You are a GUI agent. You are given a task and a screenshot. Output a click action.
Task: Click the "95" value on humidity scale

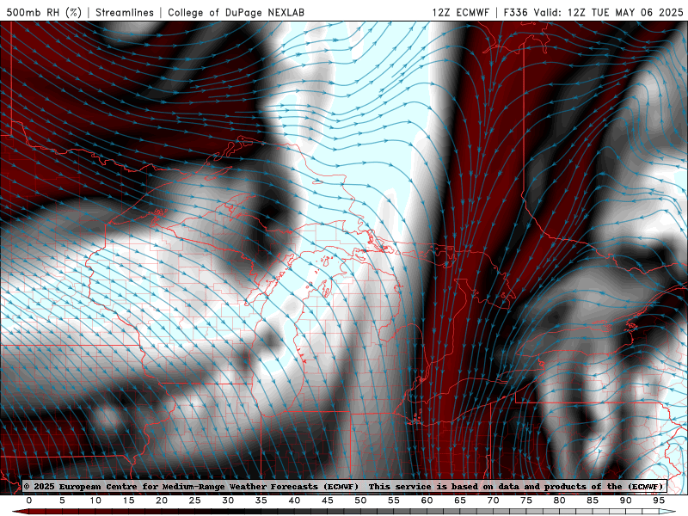click(x=659, y=501)
